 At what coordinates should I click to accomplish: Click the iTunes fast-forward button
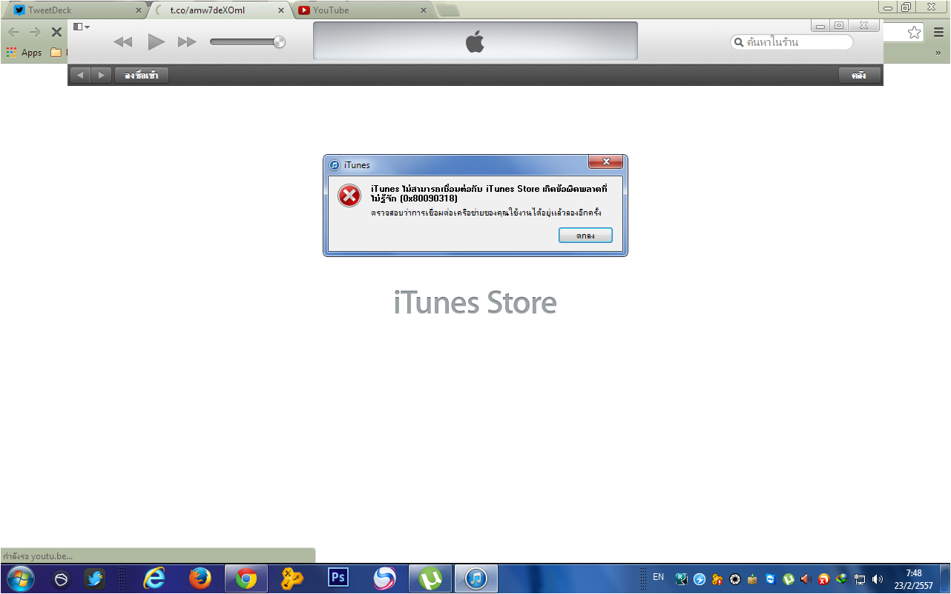[x=187, y=42]
